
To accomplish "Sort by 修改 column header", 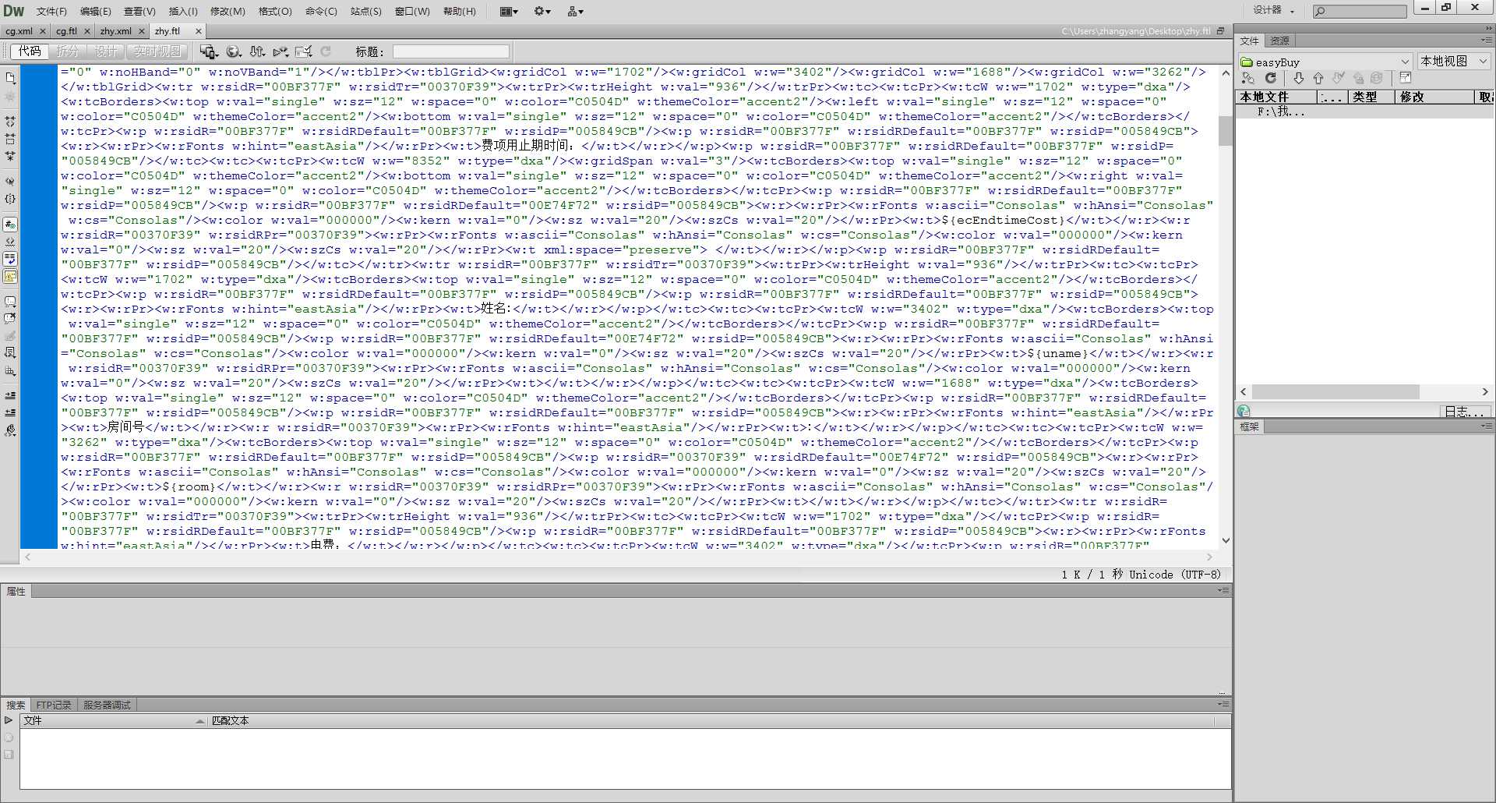I will (x=1434, y=97).
